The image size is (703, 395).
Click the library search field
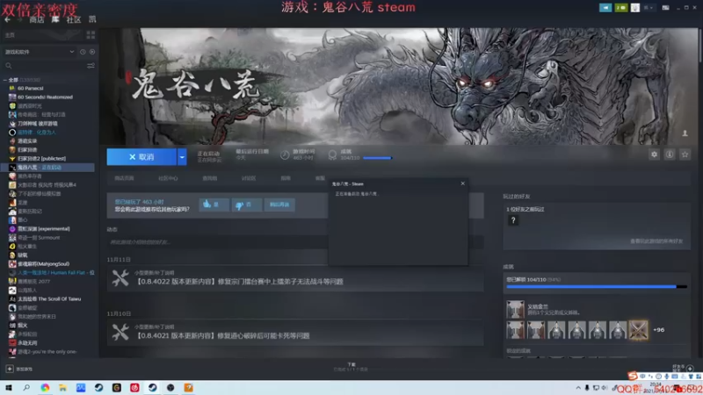click(45, 66)
